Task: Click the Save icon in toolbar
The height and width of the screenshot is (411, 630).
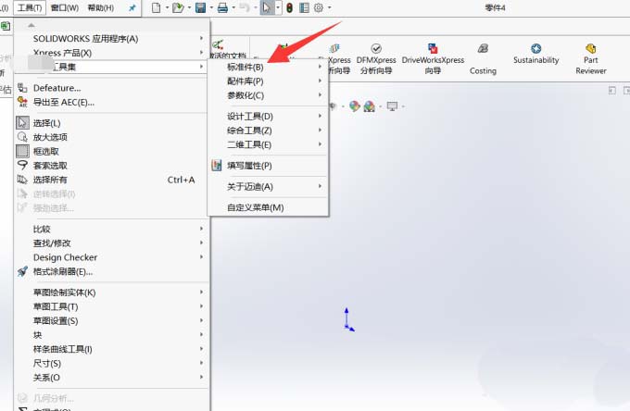Action: pyautogui.click(x=200, y=7)
